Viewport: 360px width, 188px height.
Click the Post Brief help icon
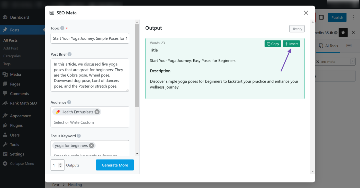[x=69, y=54]
